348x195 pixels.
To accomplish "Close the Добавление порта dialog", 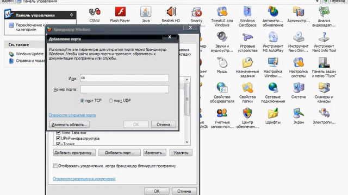I will [170, 37].
